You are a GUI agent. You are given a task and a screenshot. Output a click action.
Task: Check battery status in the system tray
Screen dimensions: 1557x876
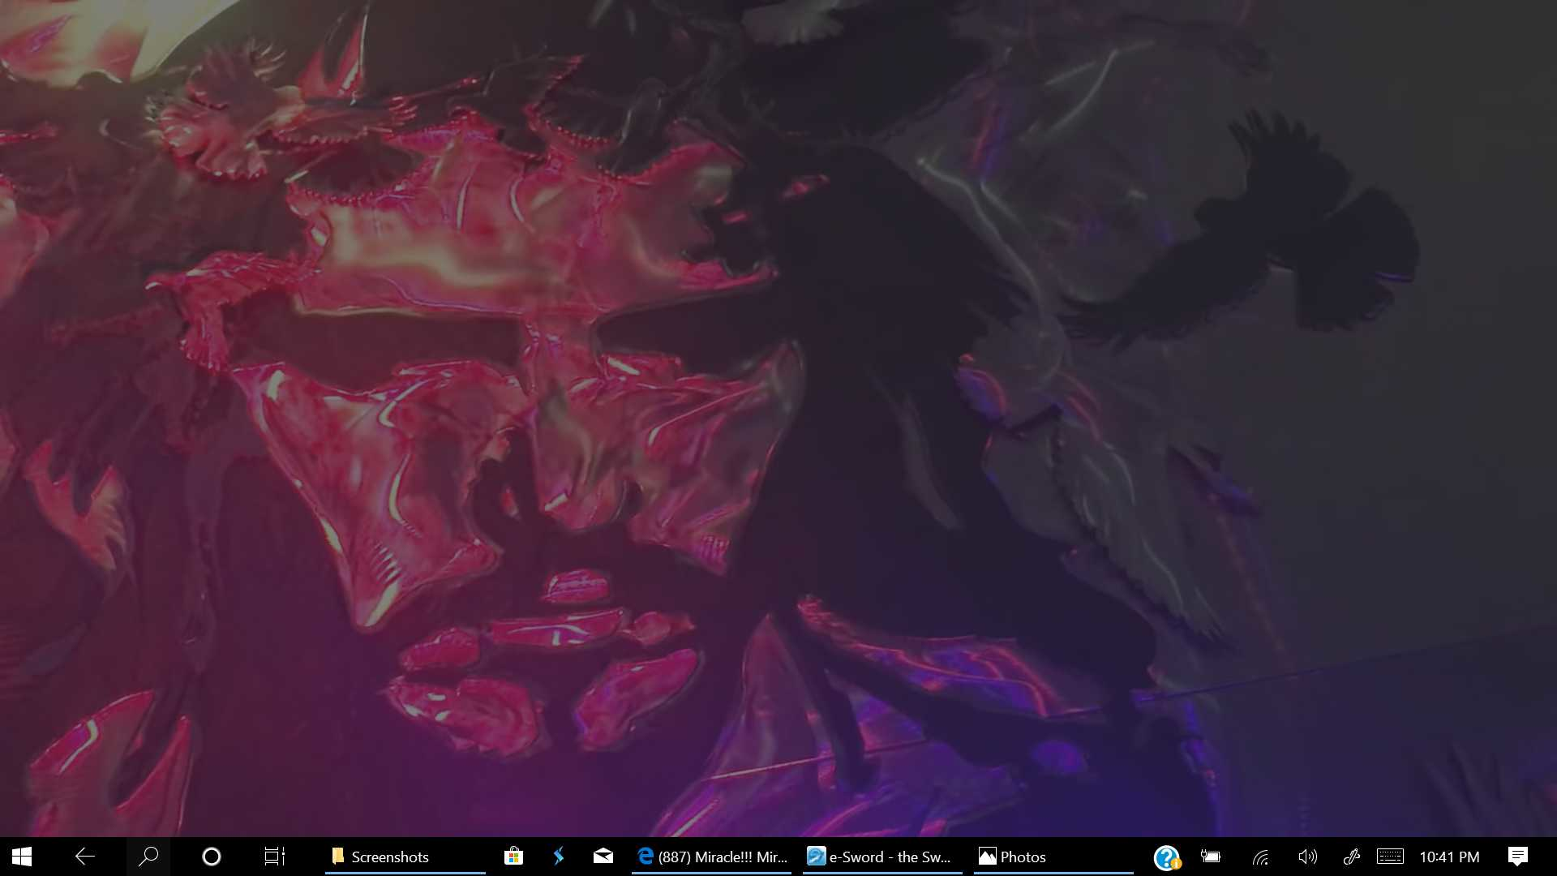tap(1211, 857)
